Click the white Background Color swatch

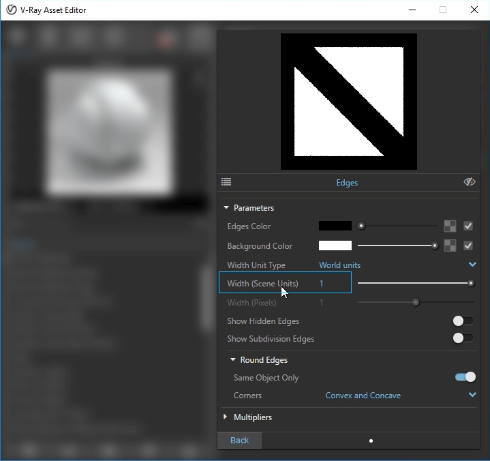pos(335,246)
